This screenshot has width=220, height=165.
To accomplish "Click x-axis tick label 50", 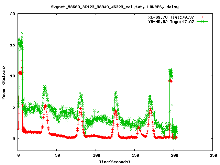I will [x=57, y=155].
